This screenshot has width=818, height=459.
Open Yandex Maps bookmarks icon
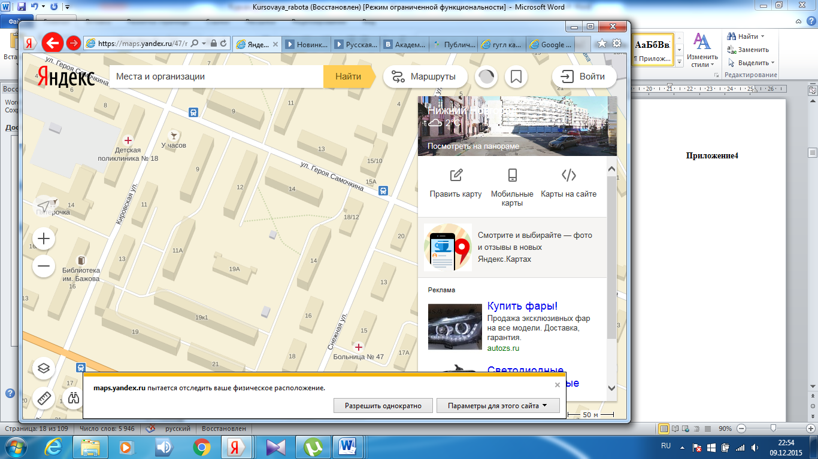(516, 76)
